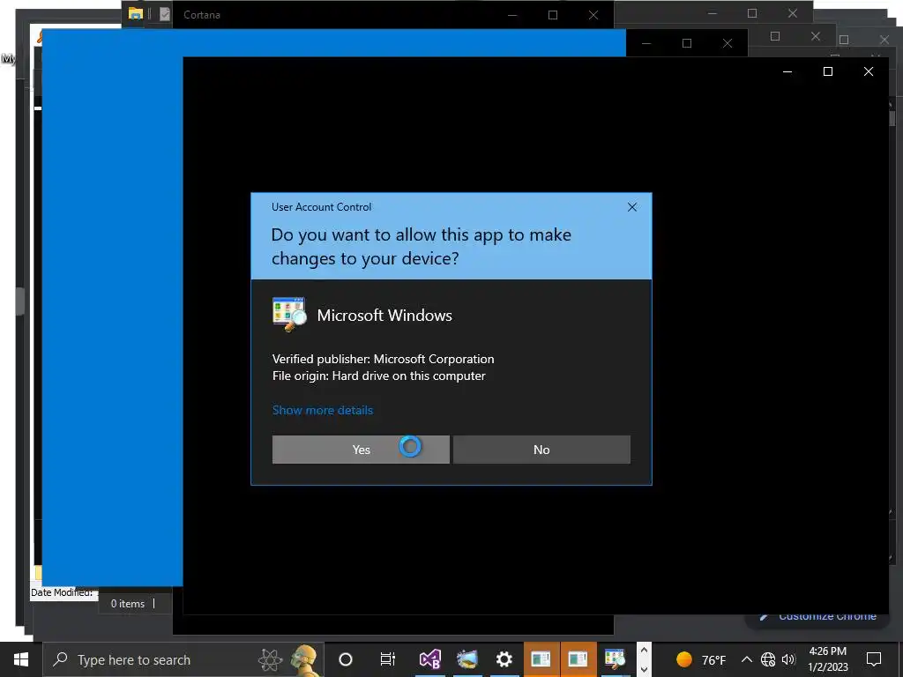Click checkmark properties icon in Cortana title bar
This screenshot has width=903, height=677.
tap(165, 14)
